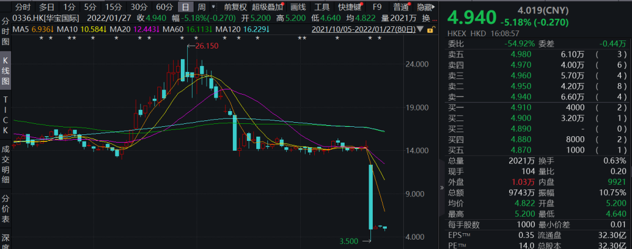Click the MA120 16.229 indicator label
632x249 pixels.
(x=243, y=29)
